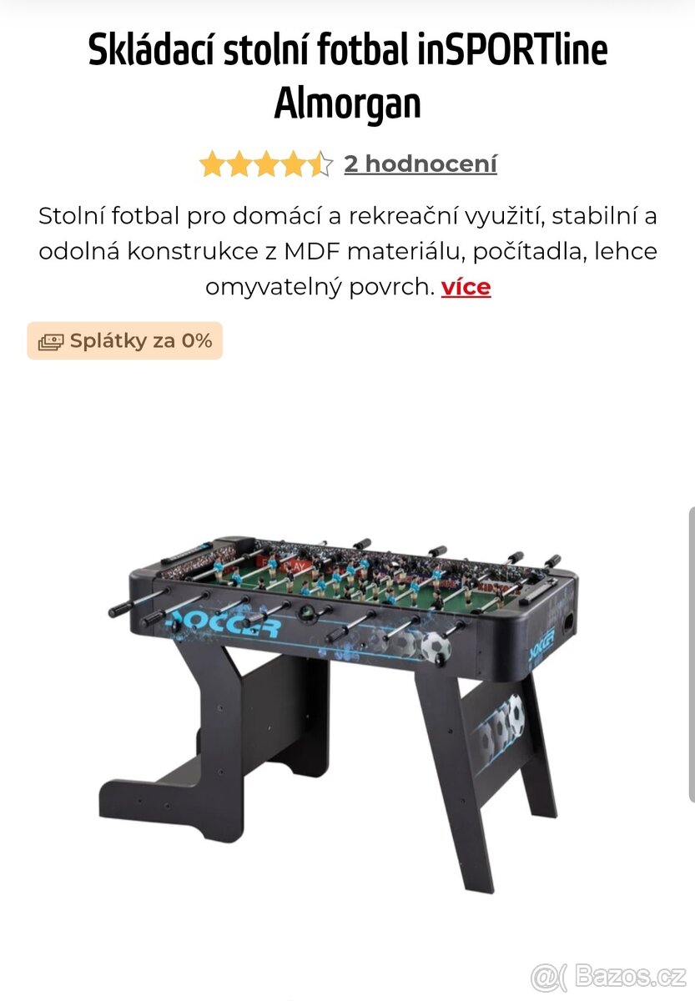The width and height of the screenshot is (695, 1001).
Task: Click the product description paragraph
Action: pyautogui.click(x=348, y=251)
